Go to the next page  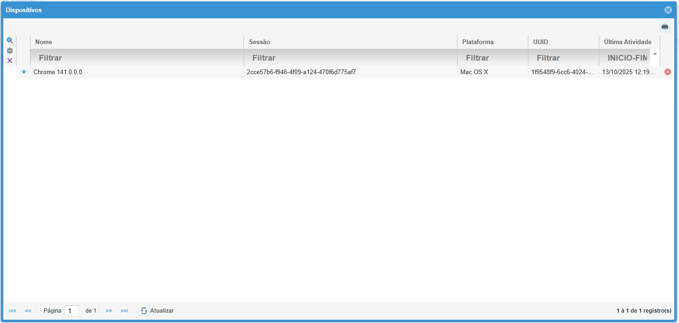tap(109, 311)
